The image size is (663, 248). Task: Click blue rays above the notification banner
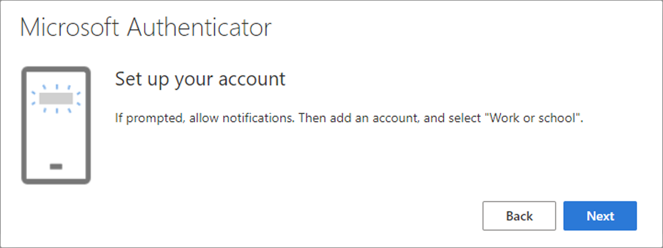[56, 88]
